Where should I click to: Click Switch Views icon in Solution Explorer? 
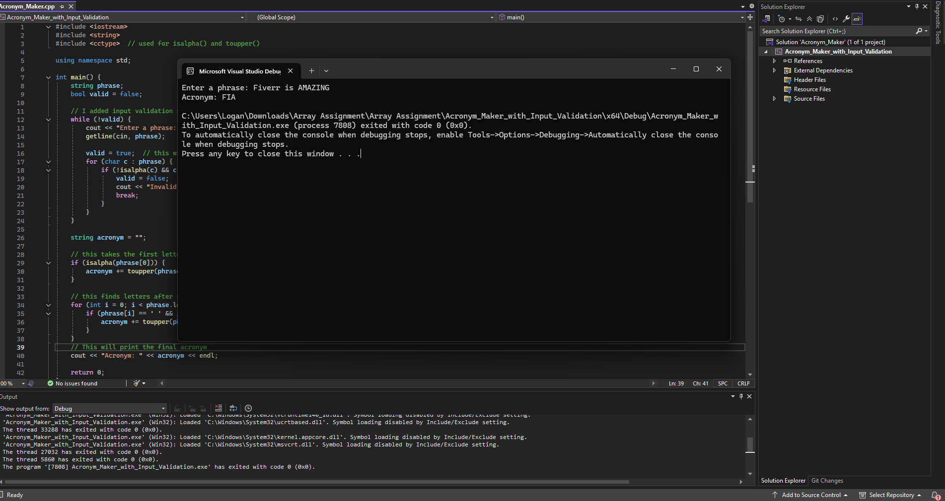click(x=767, y=19)
